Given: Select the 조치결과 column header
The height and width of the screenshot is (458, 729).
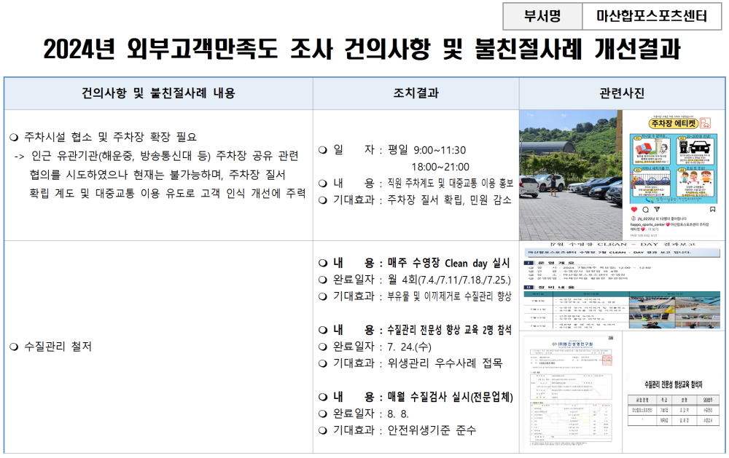Looking at the screenshot, I should [416, 92].
